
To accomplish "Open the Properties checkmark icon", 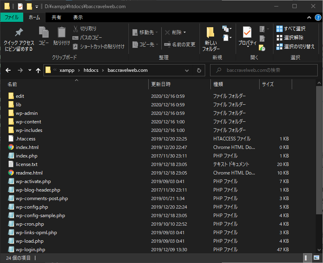I will coord(247,32).
